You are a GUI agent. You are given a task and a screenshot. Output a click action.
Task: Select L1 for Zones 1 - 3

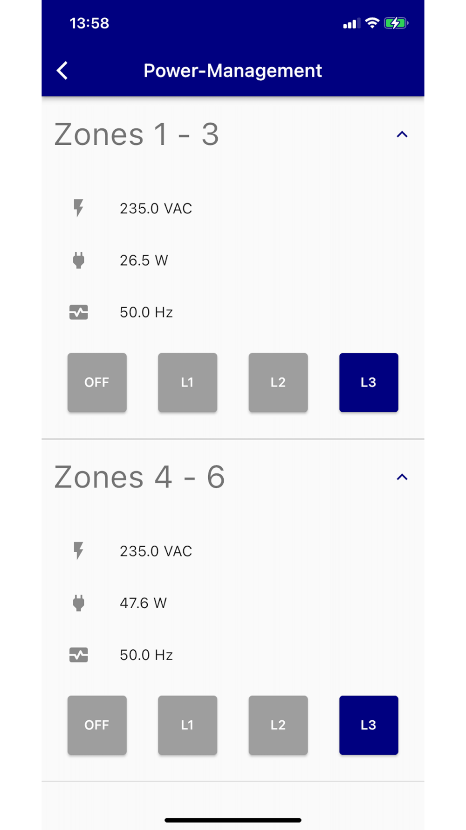click(x=187, y=382)
